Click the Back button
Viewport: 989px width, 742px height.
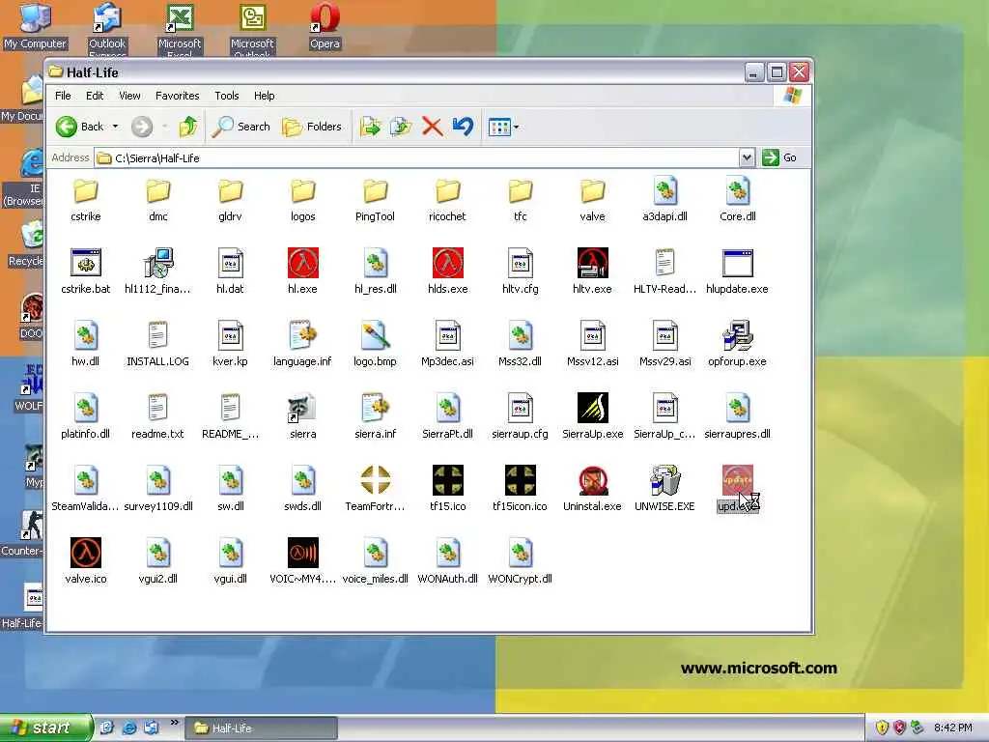click(79, 127)
